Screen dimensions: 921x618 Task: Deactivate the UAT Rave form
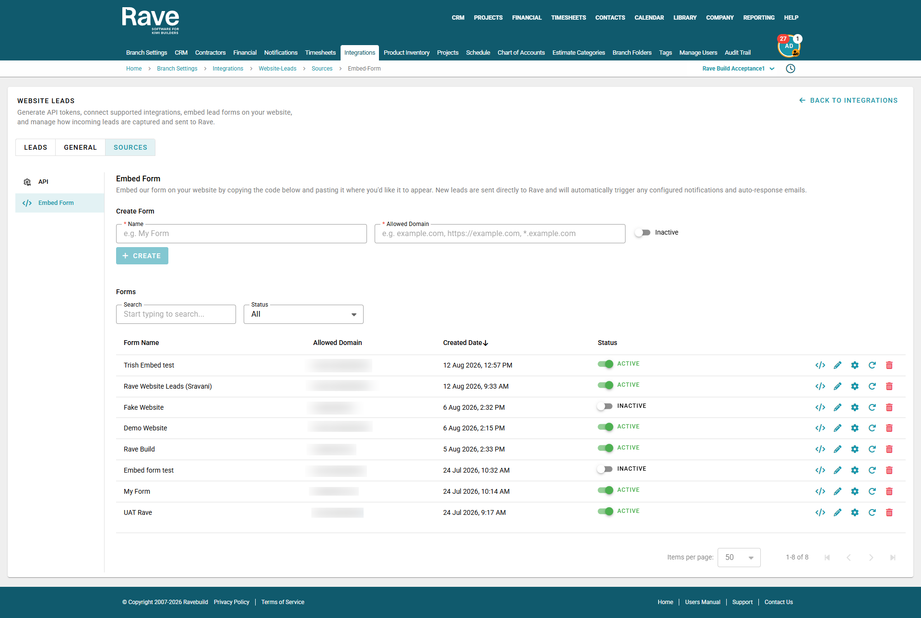[605, 511]
